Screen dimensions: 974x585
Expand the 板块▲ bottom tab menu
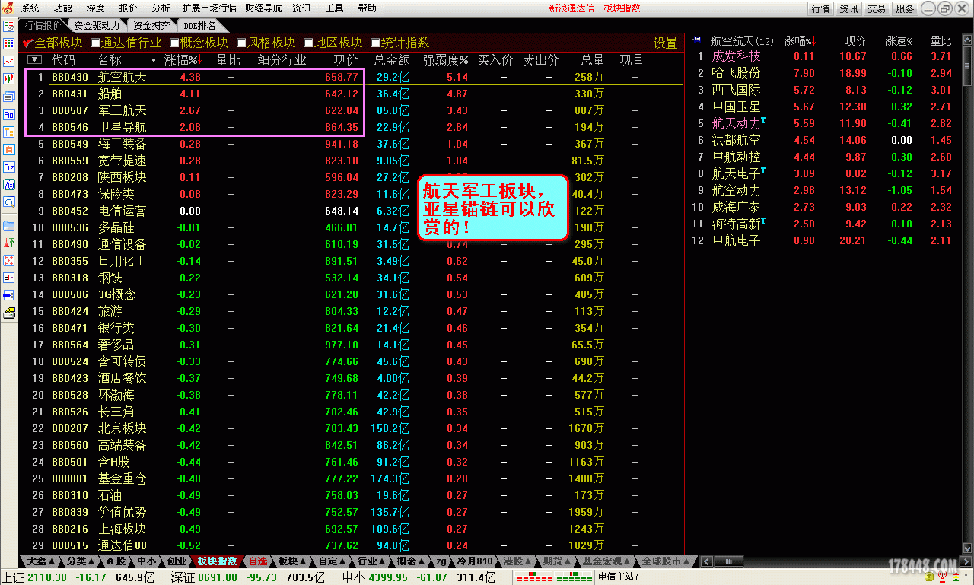(x=291, y=561)
